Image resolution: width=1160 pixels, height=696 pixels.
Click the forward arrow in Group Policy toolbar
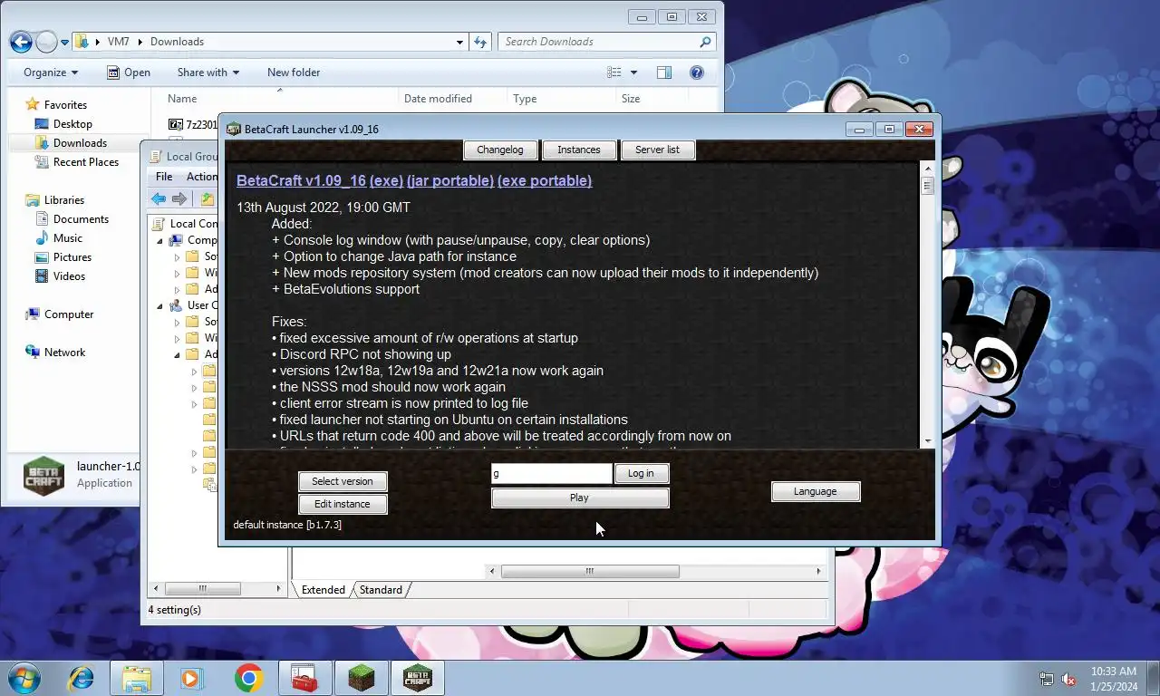pos(179,199)
